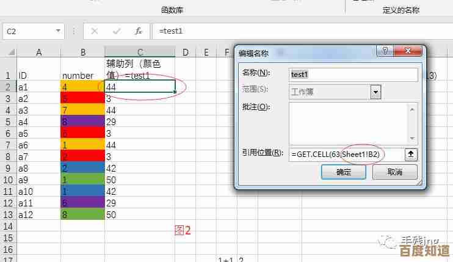Select the row 7 header
The image size is (453, 262).
(x=8, y=145)
